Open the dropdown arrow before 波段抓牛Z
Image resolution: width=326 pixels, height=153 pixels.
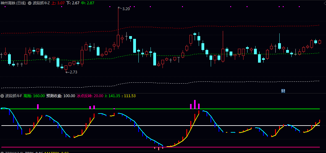coord(30,3)
